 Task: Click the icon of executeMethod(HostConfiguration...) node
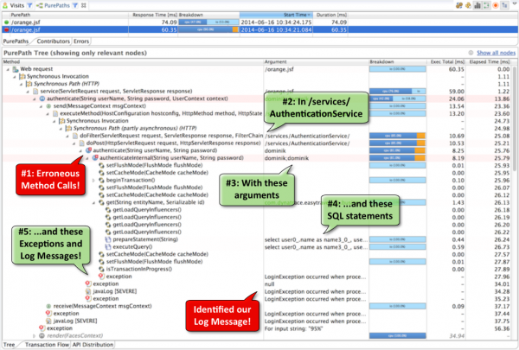55,113
